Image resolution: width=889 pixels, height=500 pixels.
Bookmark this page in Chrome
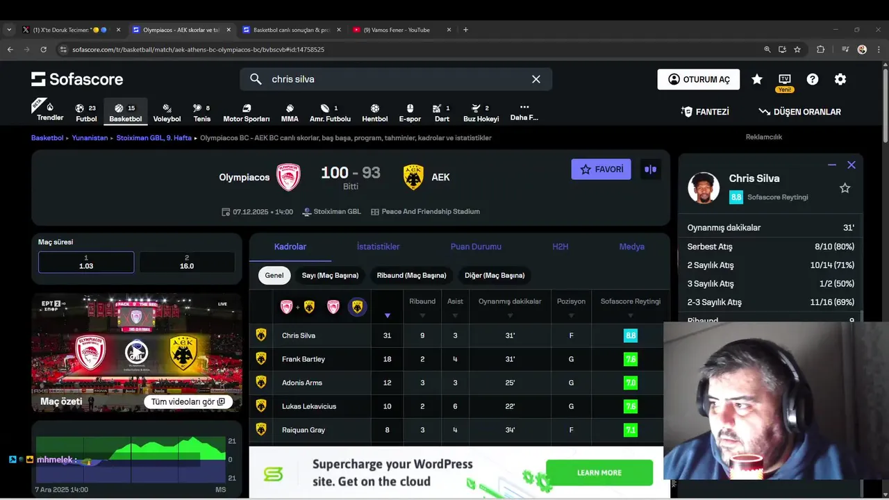coord(797,49)
